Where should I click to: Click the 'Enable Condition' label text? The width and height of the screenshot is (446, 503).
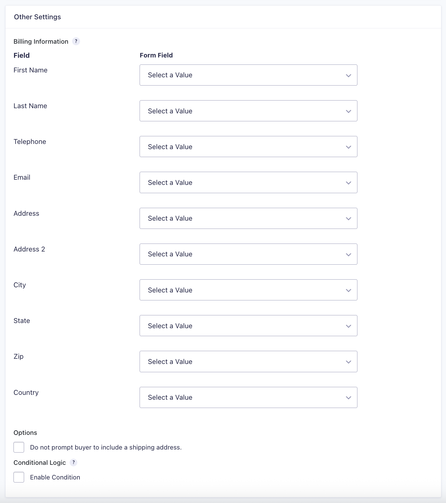click(x=55, y=477)
